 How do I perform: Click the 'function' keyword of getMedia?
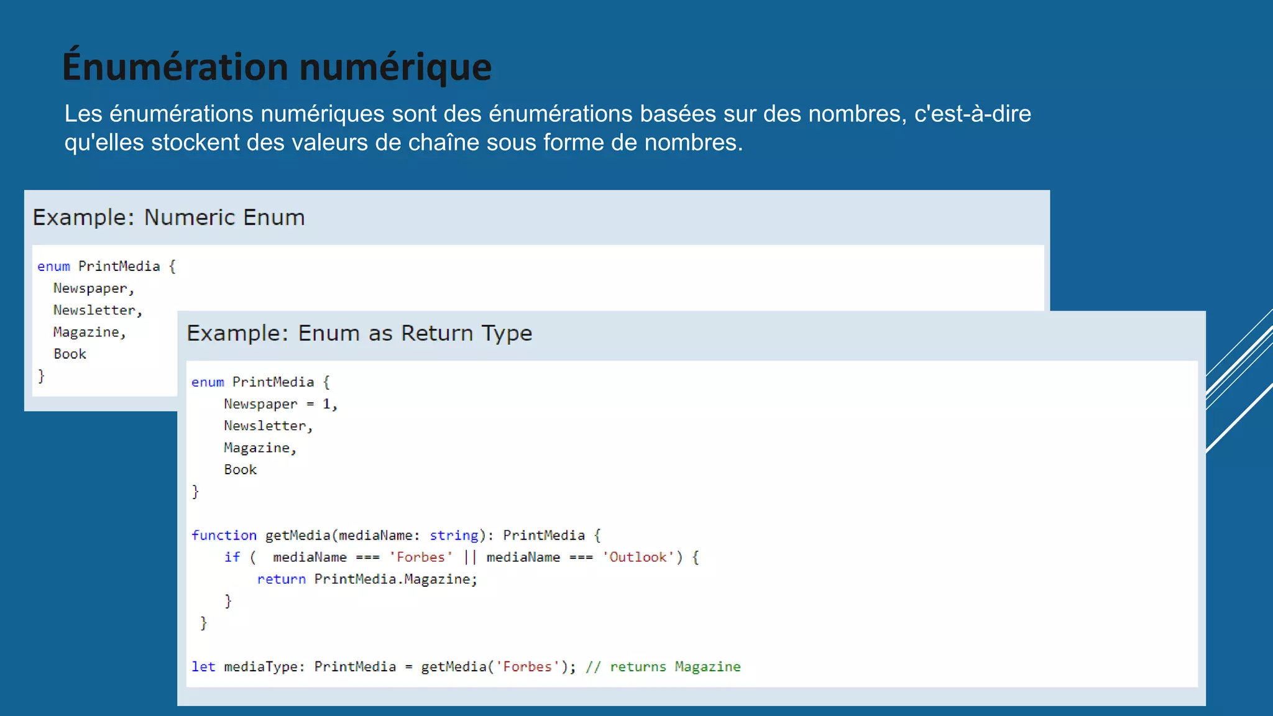tap(224, 535)
